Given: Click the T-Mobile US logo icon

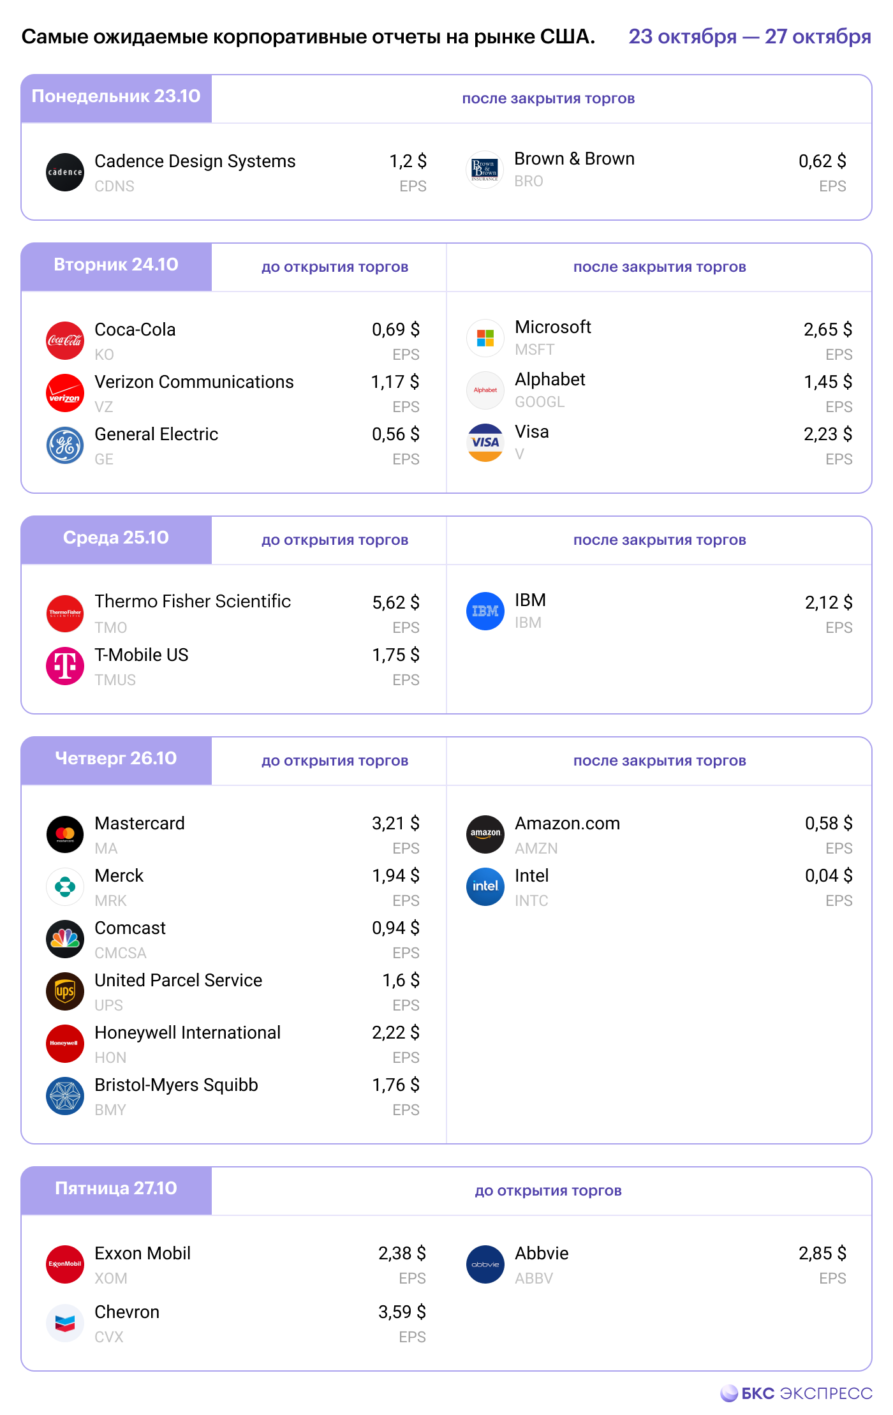Looking at the screenshot, I should (x=65, y=666).
